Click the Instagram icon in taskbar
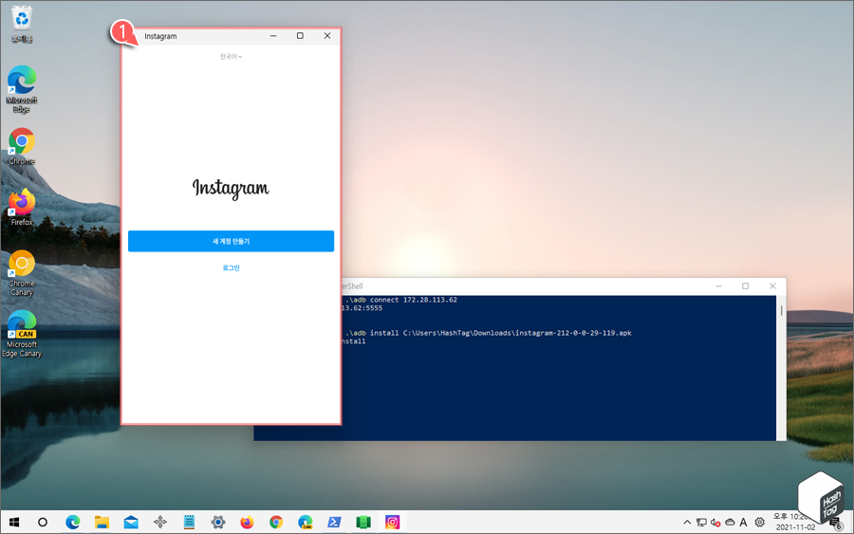Viewport: 854px width, 534px height. coord(393,523)
